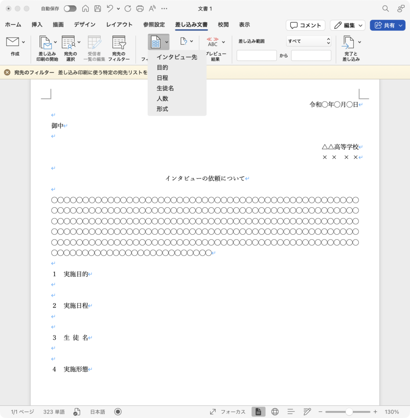This screenshot has width=410, height=418.
Task: Click the zoom slider handle
Action: (x=349, y=411)
